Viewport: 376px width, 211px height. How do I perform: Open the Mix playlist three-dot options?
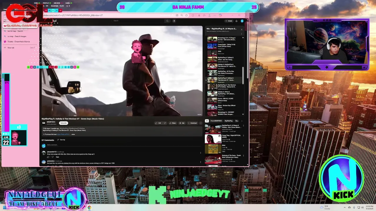[241, 34]
